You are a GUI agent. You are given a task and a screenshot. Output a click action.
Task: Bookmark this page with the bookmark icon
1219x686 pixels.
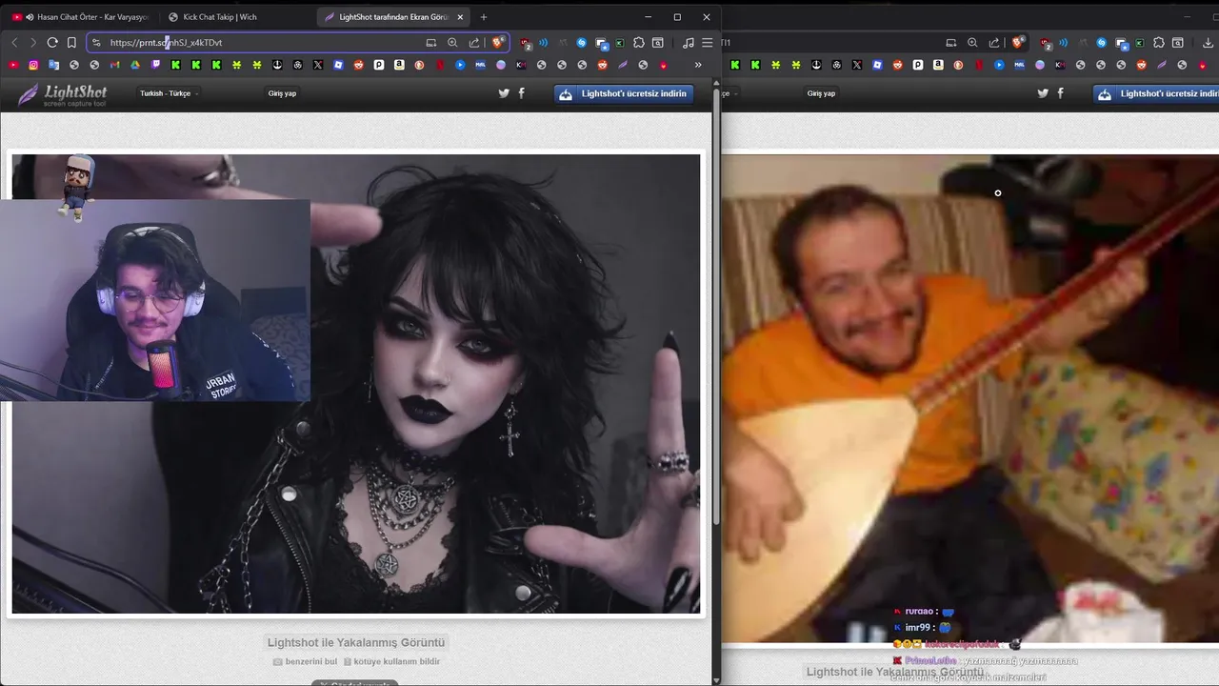[71, 42]
